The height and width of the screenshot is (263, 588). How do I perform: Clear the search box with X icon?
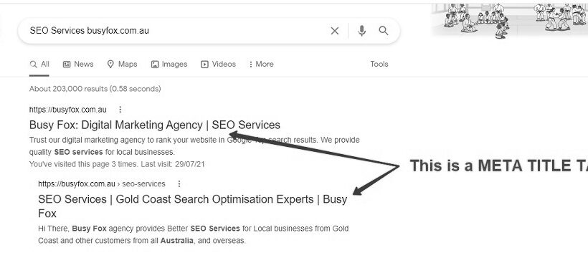[334, 31]
